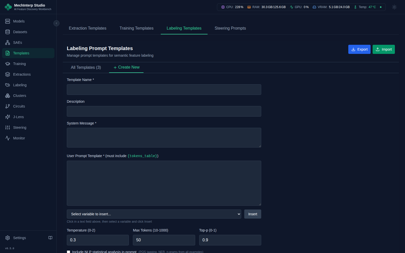Click the Templates document icon in sidebar
The height and width of the screenshot is (253, 405).
pos(8,53)
